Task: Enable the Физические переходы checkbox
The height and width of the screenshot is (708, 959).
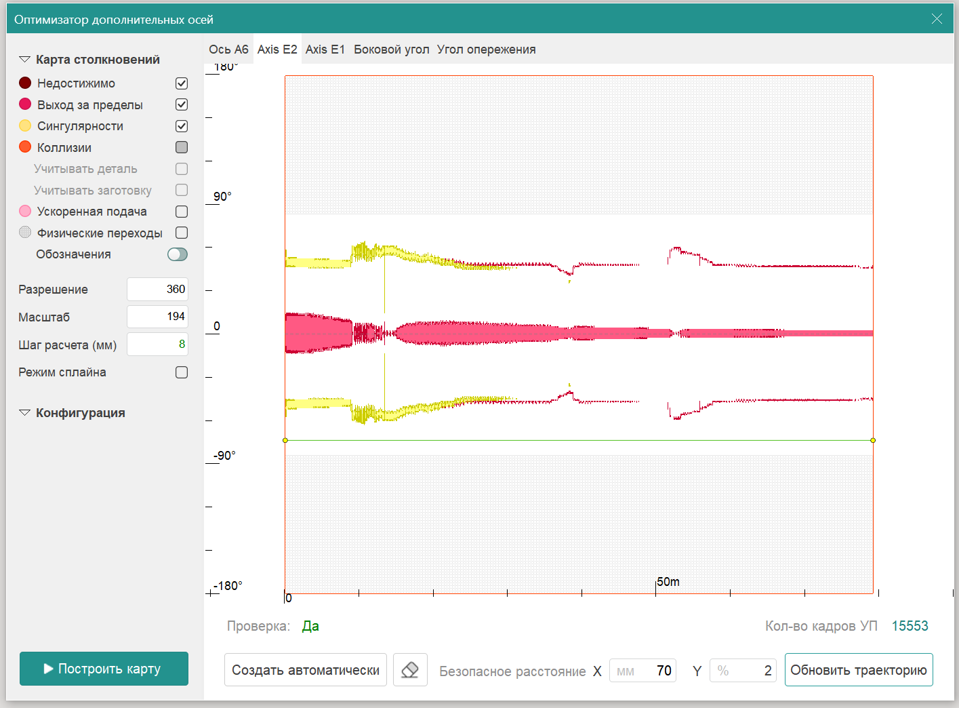Action: tap(182, 233)
